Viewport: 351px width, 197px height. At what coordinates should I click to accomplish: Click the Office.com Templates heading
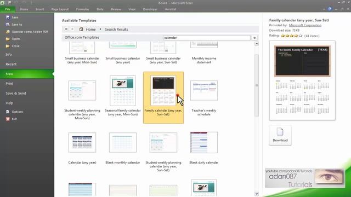tap(82, 38)
